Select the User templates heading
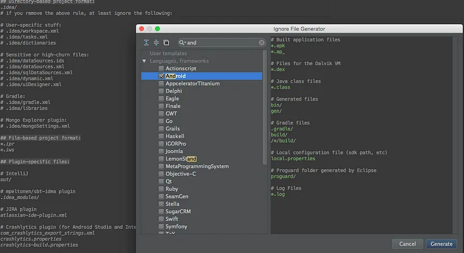 click(x=168, y=54)
